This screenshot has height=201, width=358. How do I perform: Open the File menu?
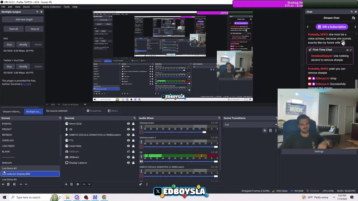coord(3,7)
